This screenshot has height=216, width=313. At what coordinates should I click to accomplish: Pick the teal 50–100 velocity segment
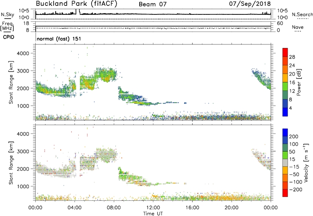[285, 148]
